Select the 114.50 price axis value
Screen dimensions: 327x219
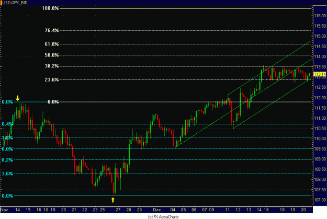(320, 47)
